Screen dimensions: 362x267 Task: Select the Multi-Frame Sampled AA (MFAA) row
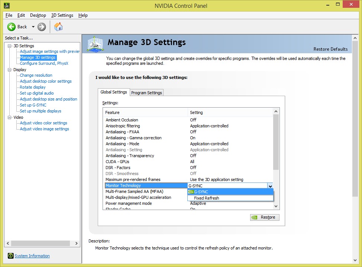pyautogui.click(x=146, y=191)
